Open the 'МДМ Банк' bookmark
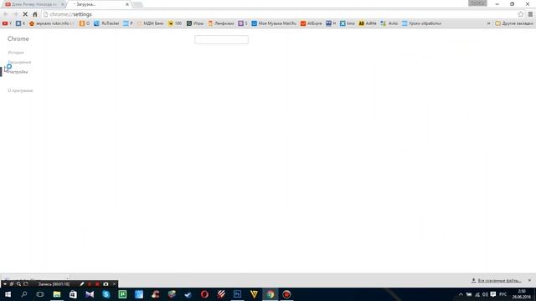 click(x=150, y=23)
